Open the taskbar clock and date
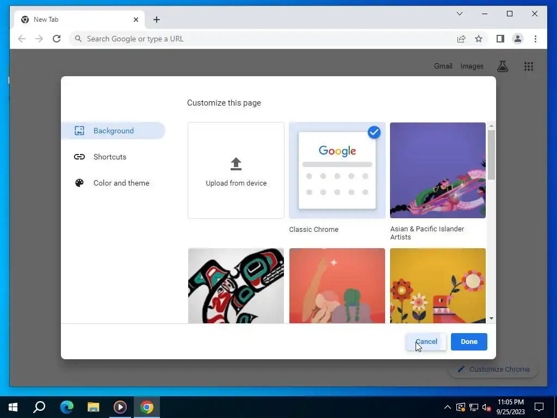Image resolution: width=557 pixels, height=418 pixels. coord(510,407)
